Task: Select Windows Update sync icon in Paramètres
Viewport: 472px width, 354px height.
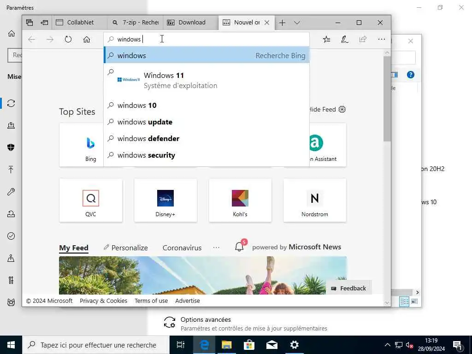Action: (11, 103)
